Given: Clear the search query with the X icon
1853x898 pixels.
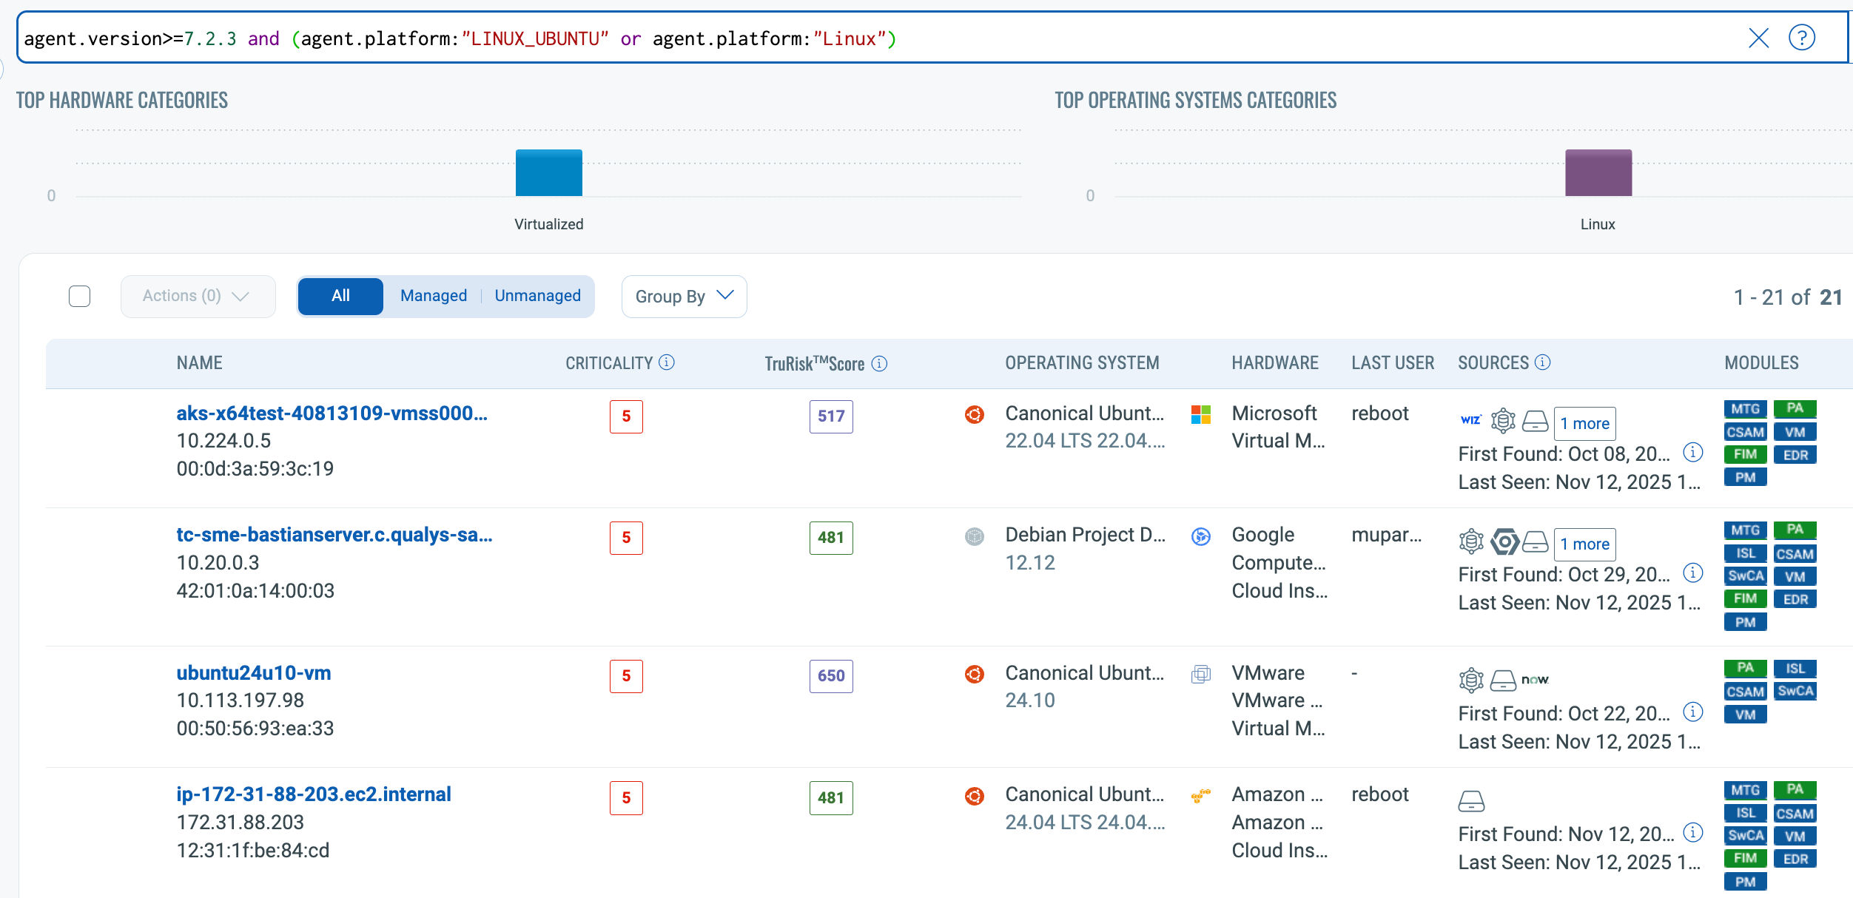Looking at the screenshot, I should 1758,38.
